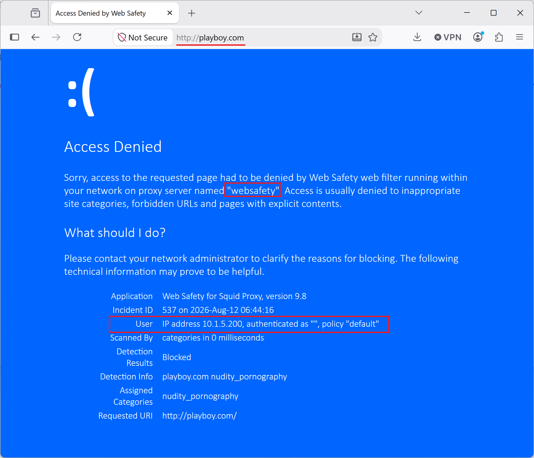
Task: Click the install page icon in address bar
Action: (357, 37)
